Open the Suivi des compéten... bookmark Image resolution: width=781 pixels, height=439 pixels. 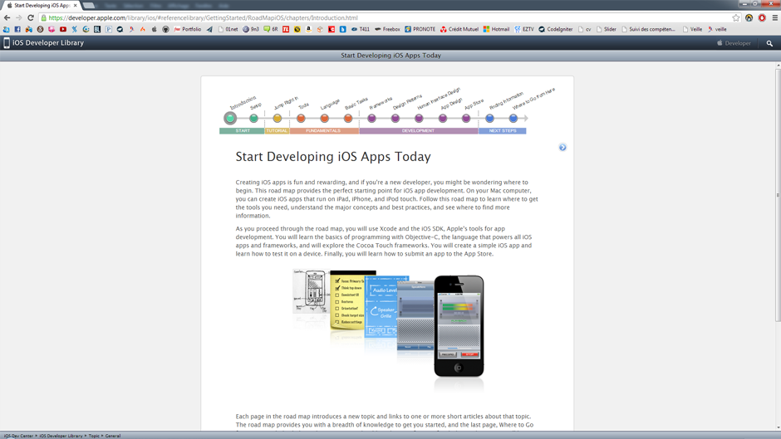[648, 29]
